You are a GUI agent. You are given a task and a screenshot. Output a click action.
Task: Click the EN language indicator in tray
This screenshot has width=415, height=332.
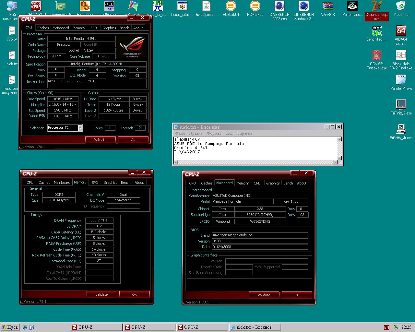point(386,327)
